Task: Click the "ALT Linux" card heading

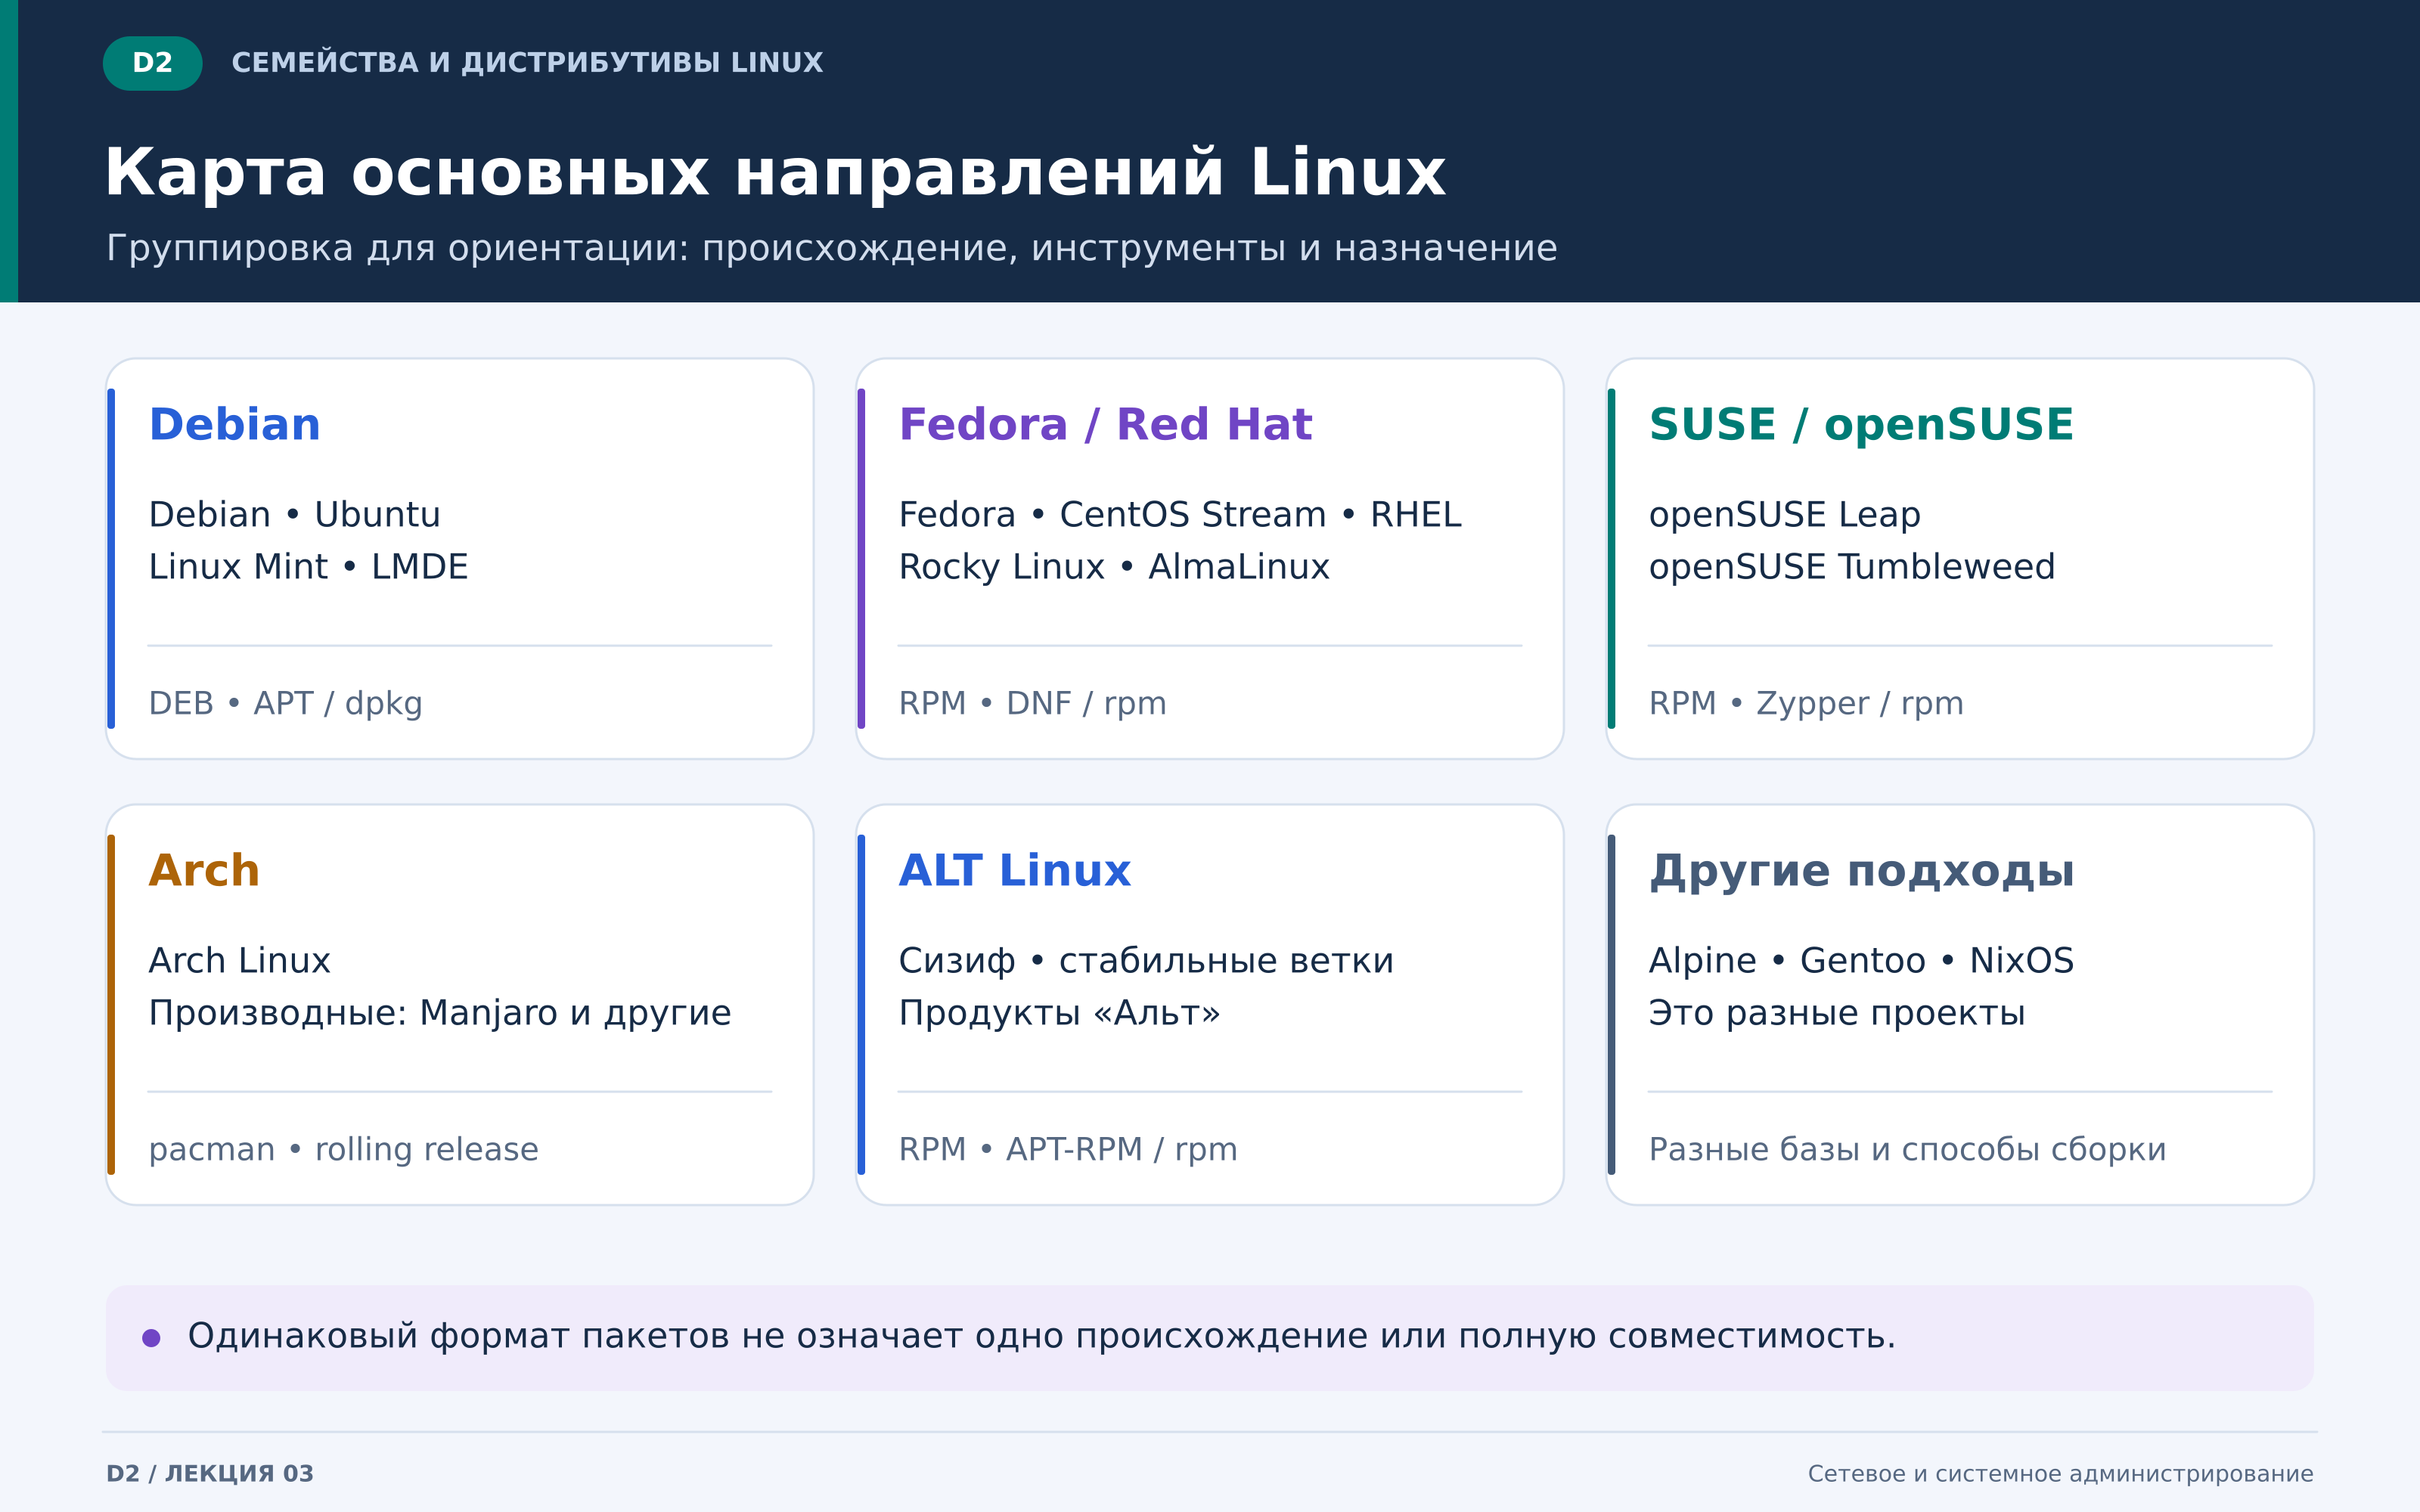Action: 1014,871
